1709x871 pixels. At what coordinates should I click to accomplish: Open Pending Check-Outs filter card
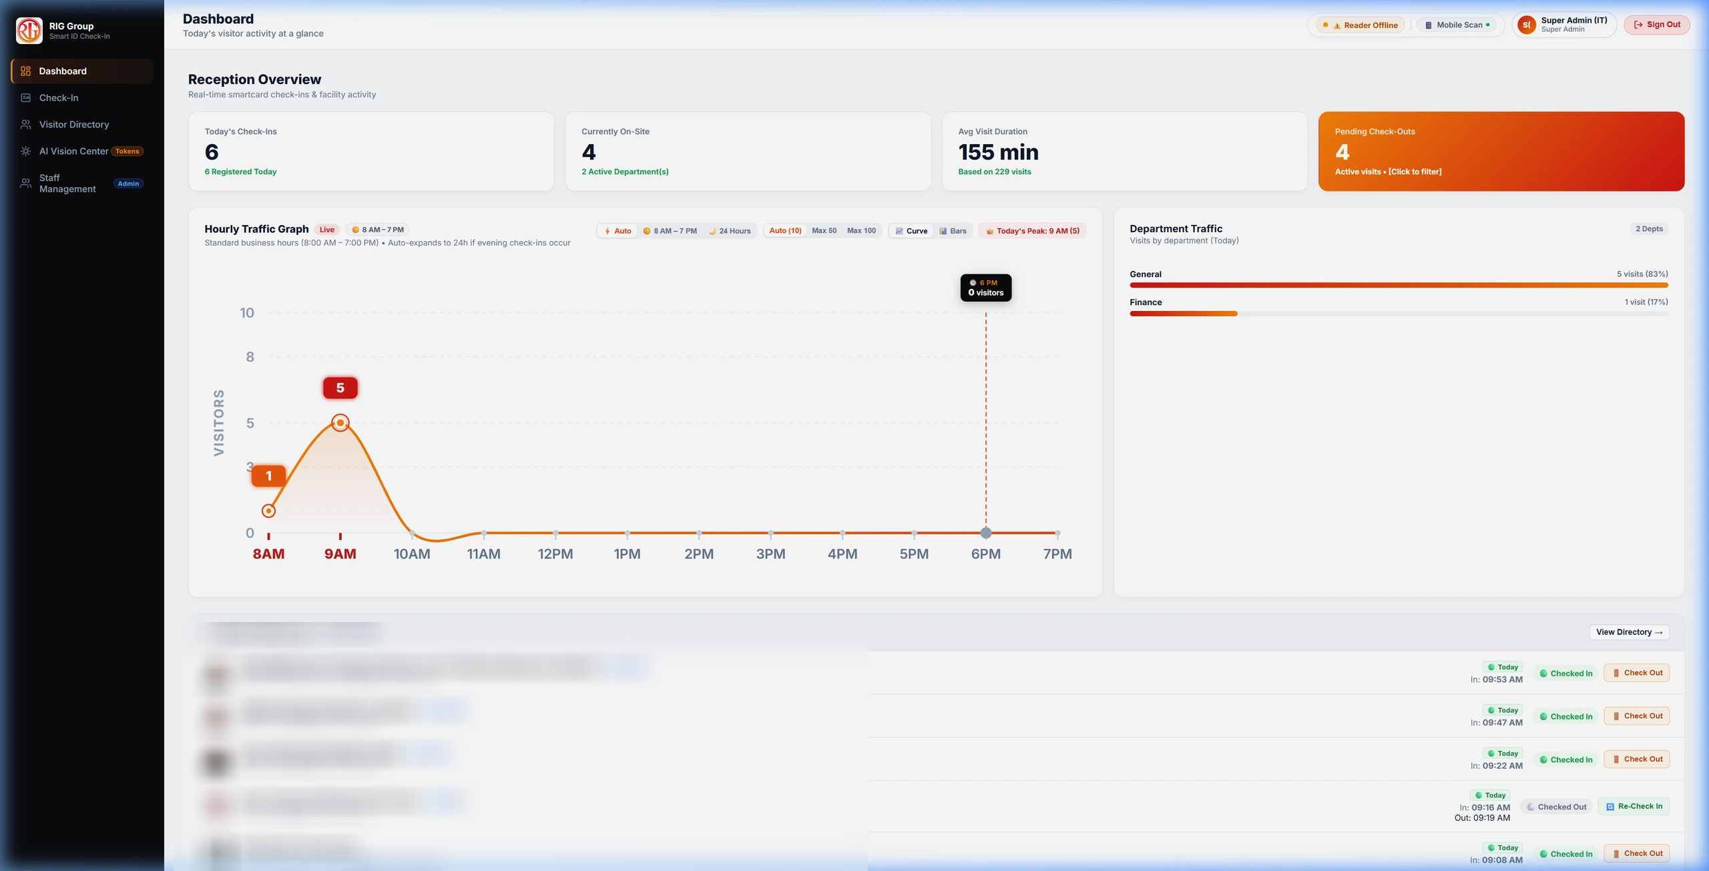tap(1501, 152)
